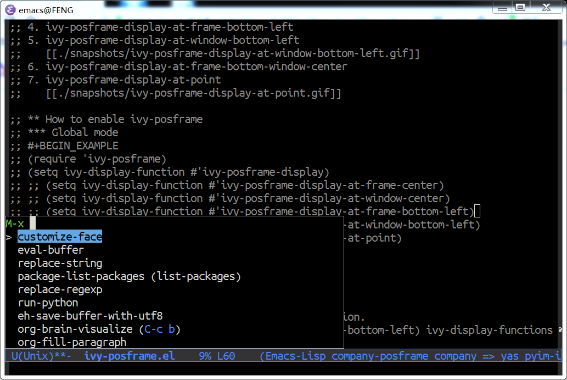Click the emacs@FENG window title
Viewport: 567px width, 380px height.
(46, 10)
